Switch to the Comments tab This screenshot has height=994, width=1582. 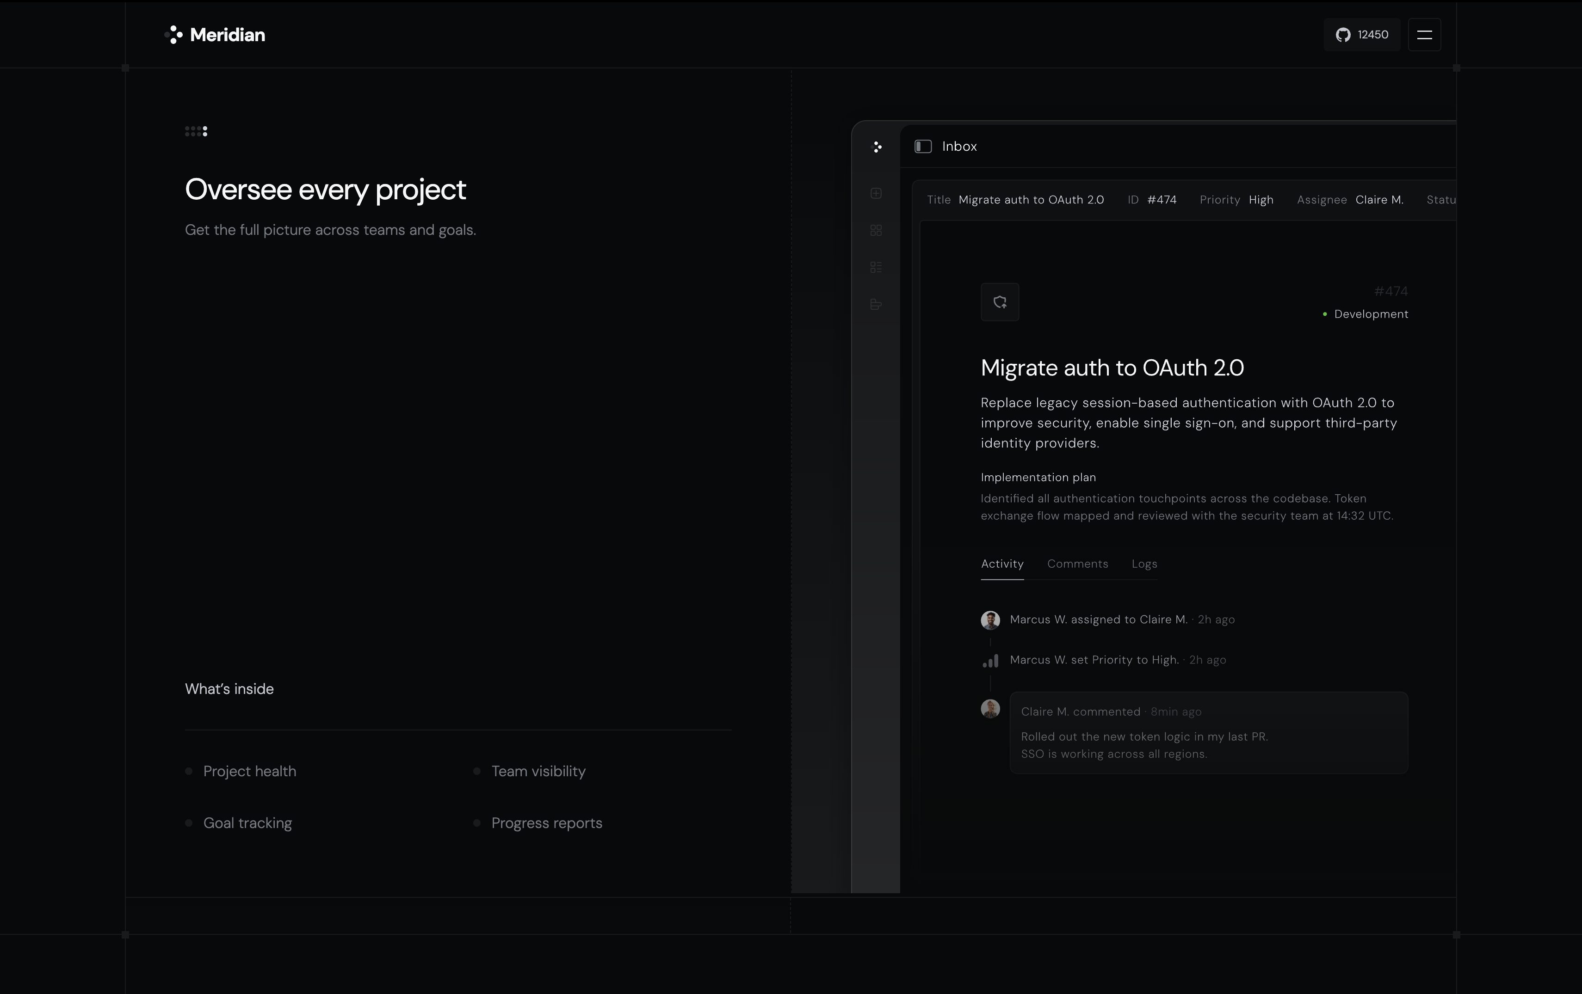point(1077,564)
